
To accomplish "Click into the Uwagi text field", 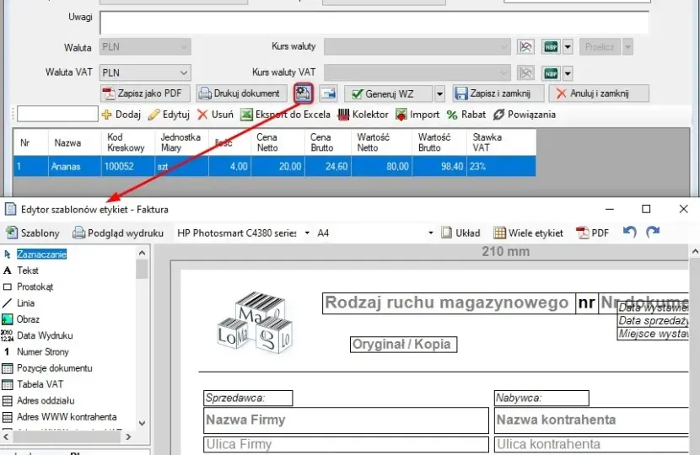I will click(374, 22).
